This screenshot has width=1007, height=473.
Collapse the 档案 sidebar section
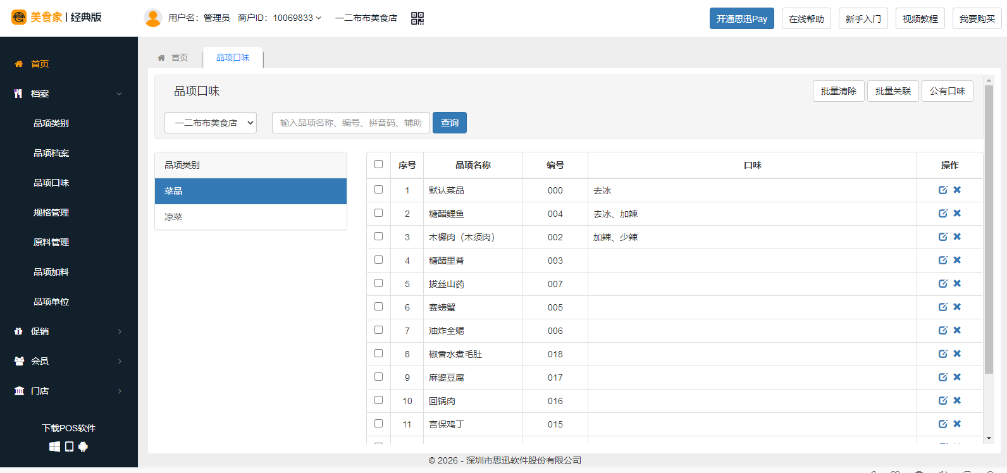click(x=69, y=94)
